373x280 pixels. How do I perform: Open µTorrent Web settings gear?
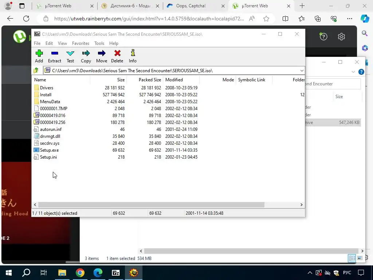pyautogui.click(x=341, y=36)
